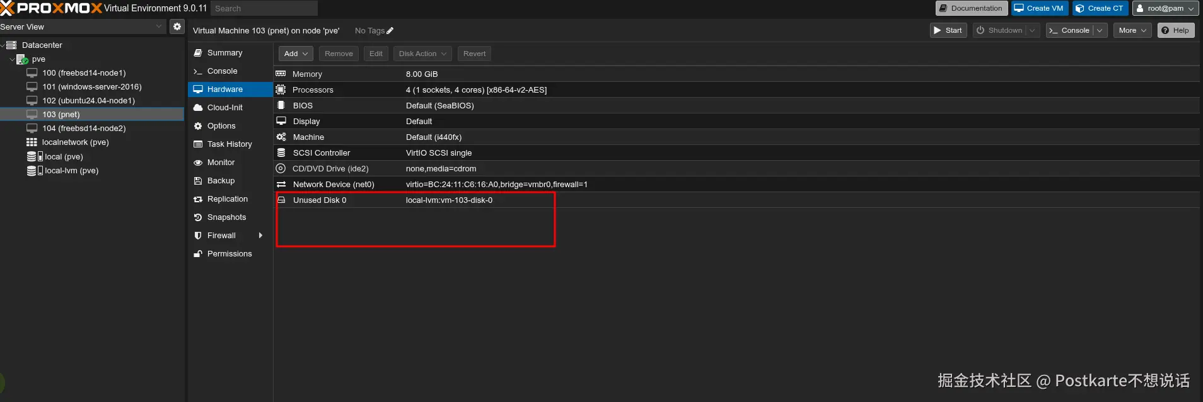Expand the Firewall submenu arrow
The image size is (1203, 402).
(260, 236)
